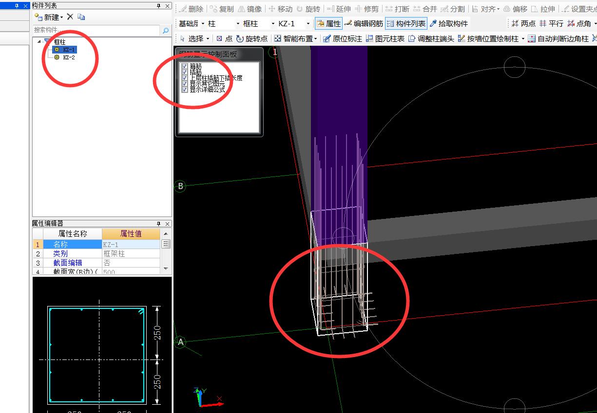597x413 pixels.
Task: Select the 合并 (merge) tool
Action: pos(425,9)
